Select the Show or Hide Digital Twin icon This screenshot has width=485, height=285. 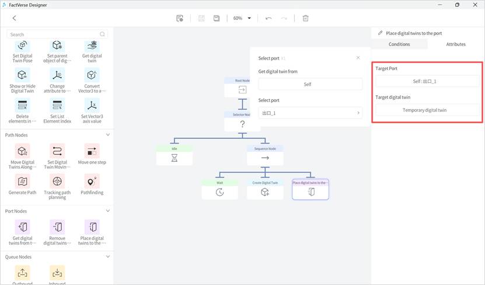22,75
